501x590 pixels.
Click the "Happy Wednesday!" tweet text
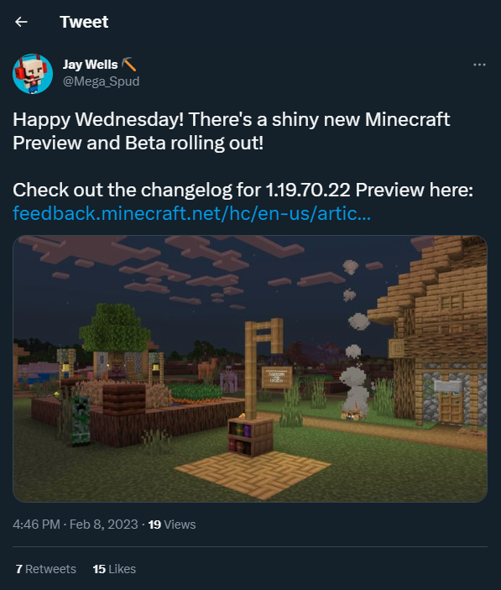pyautogui.click(x=98, y=120)
